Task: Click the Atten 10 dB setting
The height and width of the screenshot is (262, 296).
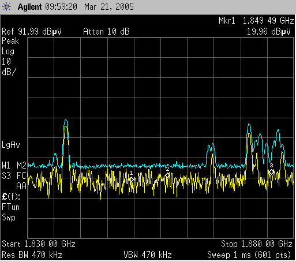Action: 106,32
